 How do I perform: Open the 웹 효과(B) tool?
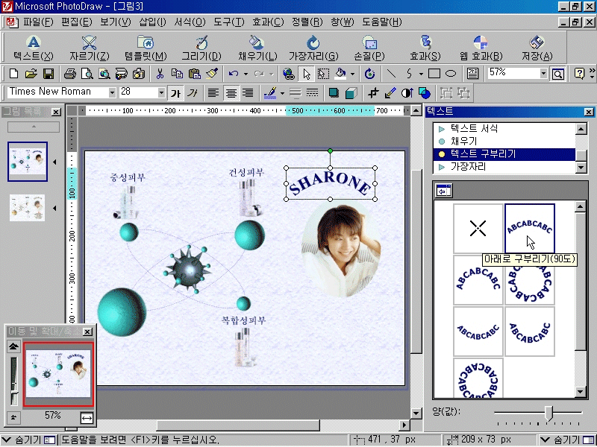[x=481, y=48]
